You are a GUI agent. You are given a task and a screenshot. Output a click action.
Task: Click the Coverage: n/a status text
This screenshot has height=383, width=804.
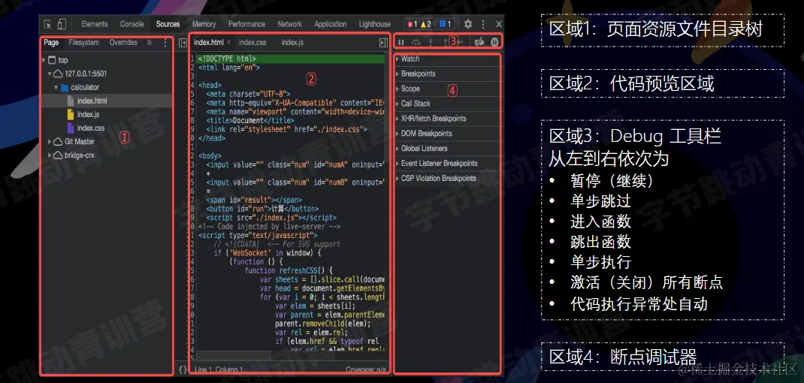pyautogui.click(x=366, y=369)
